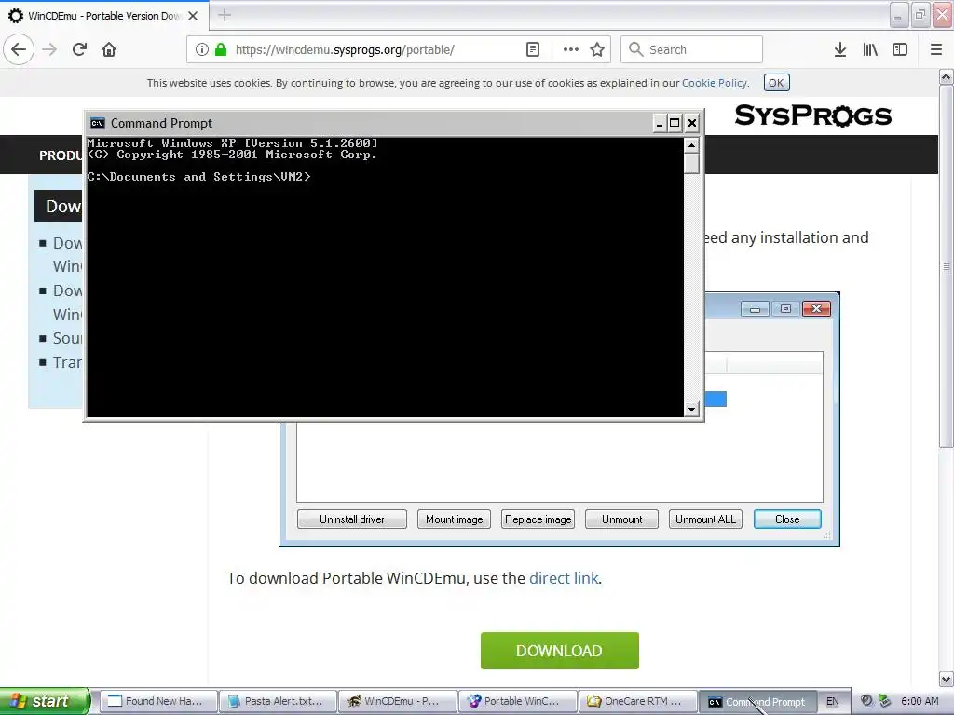
Task: Toggle reader view icon in address bar
Action: coord(533,49)
